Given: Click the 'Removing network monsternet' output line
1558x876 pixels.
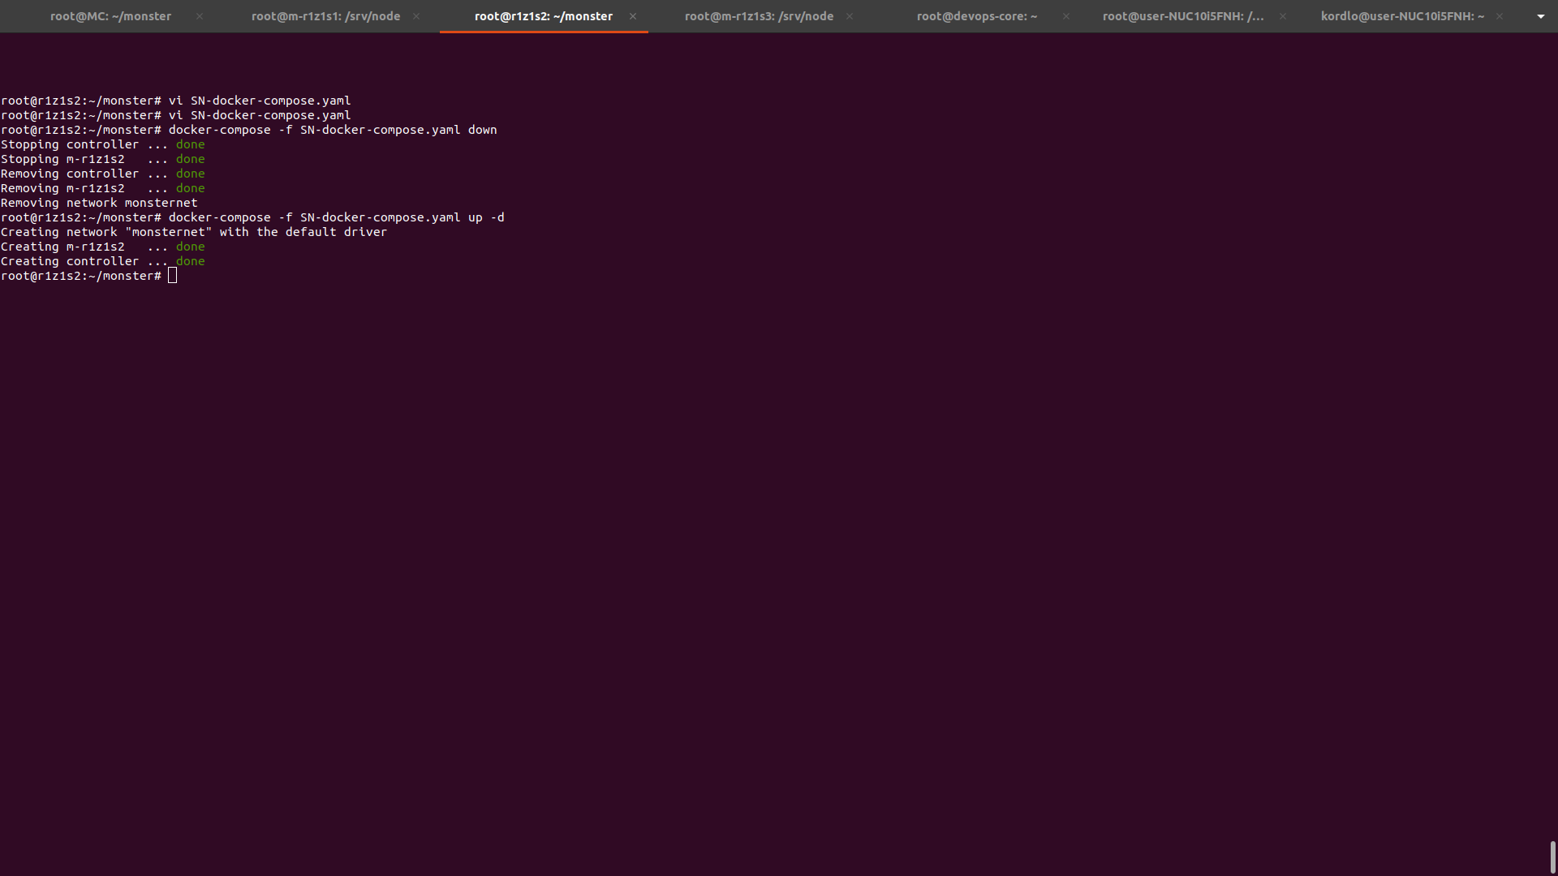Looking at the screenshot, I should point(99,203).
